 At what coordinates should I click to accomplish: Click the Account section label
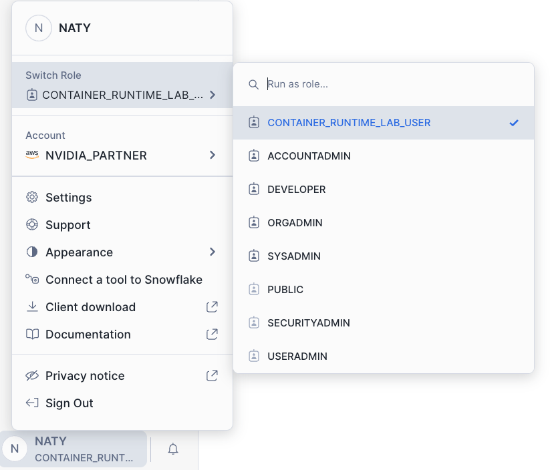[x=45, y=136]
